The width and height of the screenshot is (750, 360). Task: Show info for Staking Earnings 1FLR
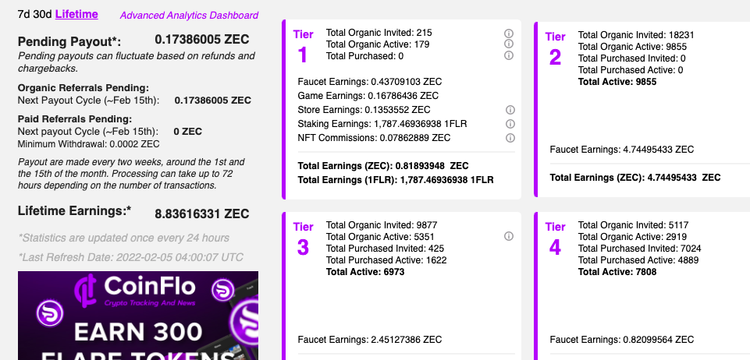tap(510, 124)
